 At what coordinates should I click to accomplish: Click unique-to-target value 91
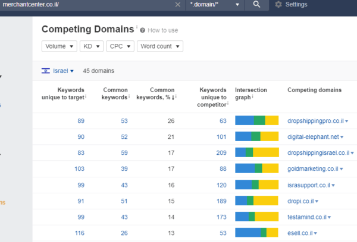[x=81, y=201]
